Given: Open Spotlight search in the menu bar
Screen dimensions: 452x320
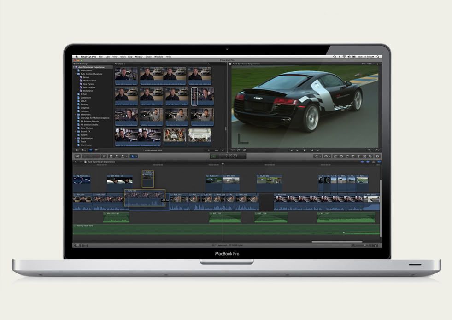Looking at the screenshot, I should pyautogui.click(x=378, y=57).
